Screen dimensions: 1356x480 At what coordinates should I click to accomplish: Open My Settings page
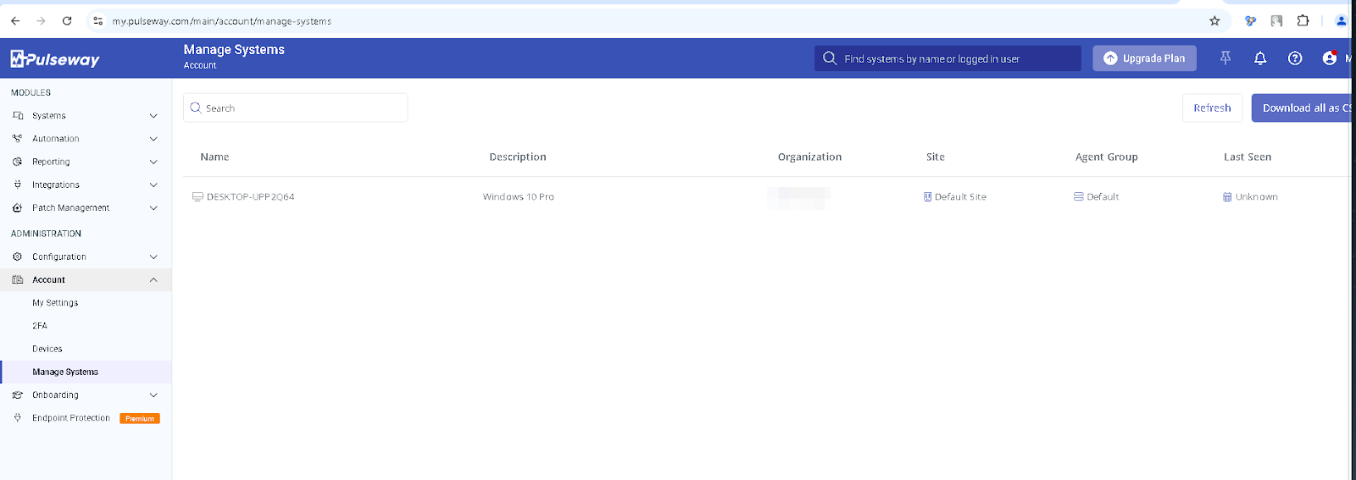[55, 302]
